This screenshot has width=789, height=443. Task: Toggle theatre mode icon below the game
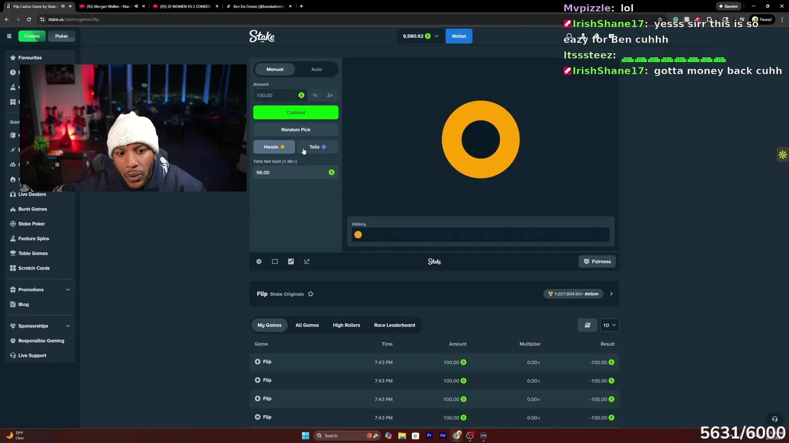(x=275, y=261)
